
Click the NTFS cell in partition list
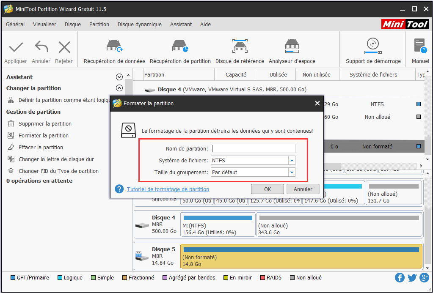click(377, 104)
